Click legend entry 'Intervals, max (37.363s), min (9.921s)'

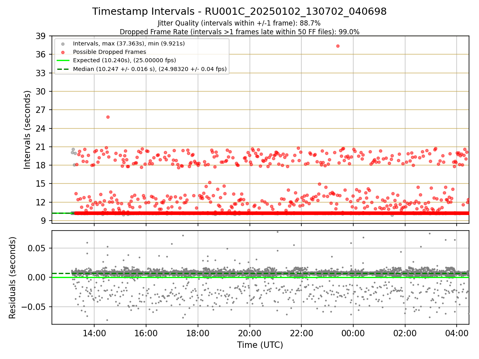click(x=129, y=43)
